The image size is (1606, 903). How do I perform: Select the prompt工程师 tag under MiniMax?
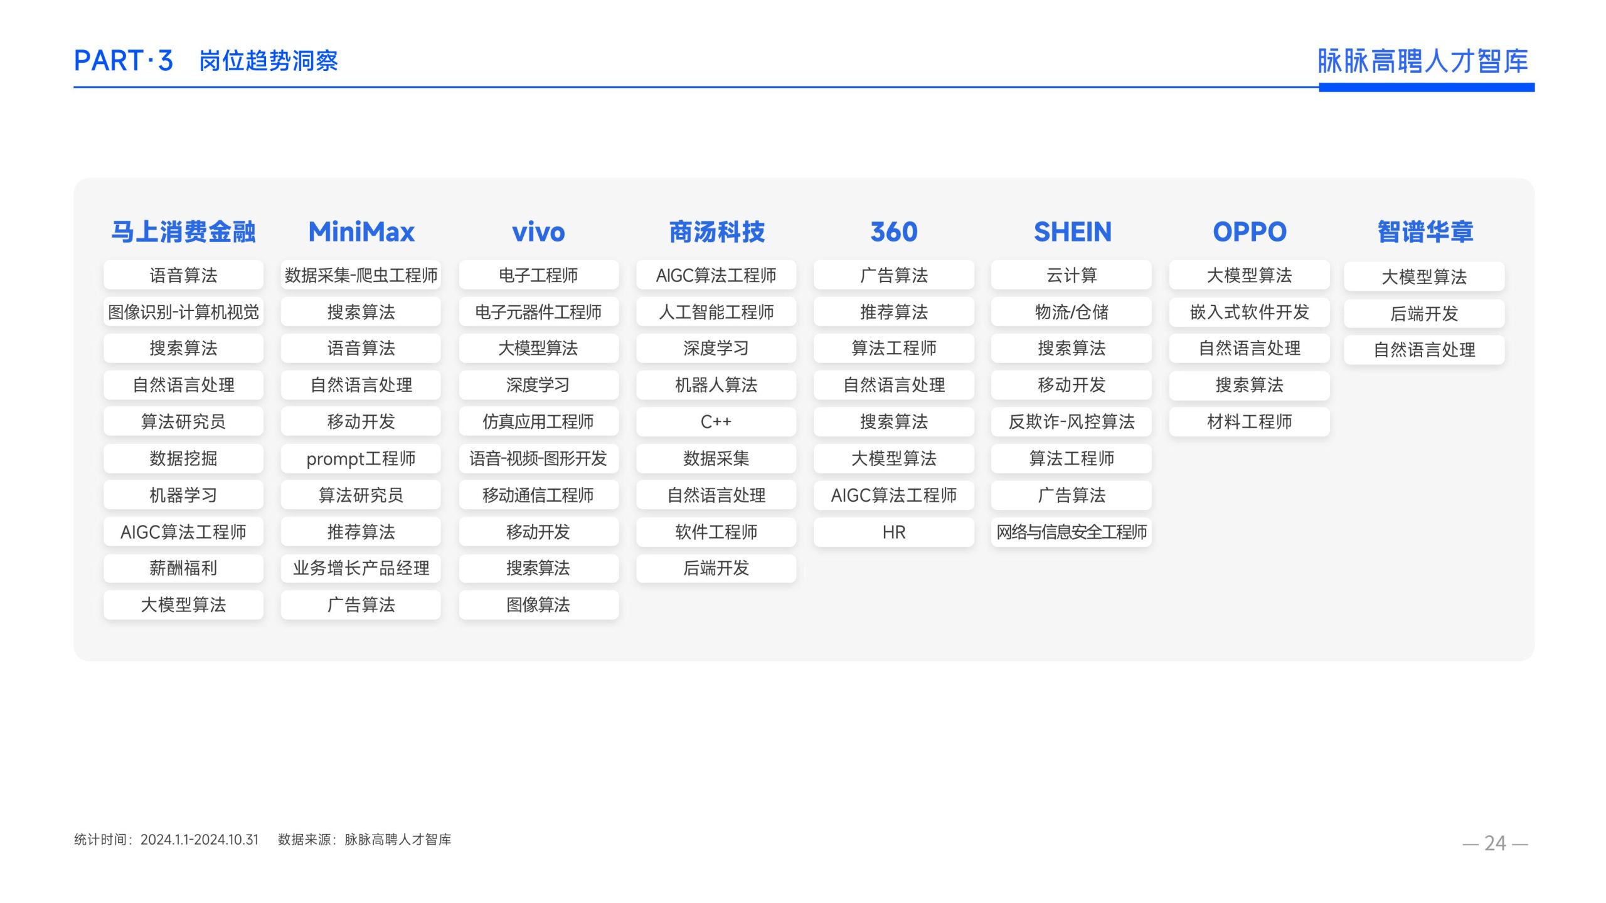click(361, 458)
